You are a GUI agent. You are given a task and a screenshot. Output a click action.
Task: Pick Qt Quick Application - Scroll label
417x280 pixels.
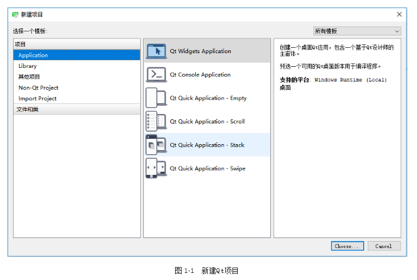pos(207,122)
